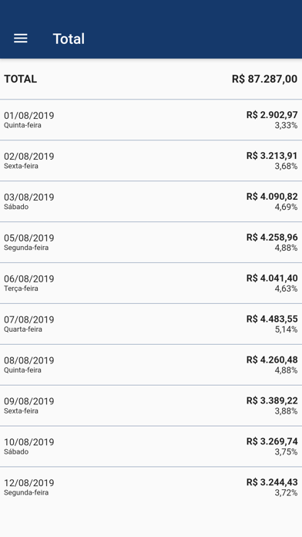Open the 12/08/2019 Segunda-feira entry

151,487
